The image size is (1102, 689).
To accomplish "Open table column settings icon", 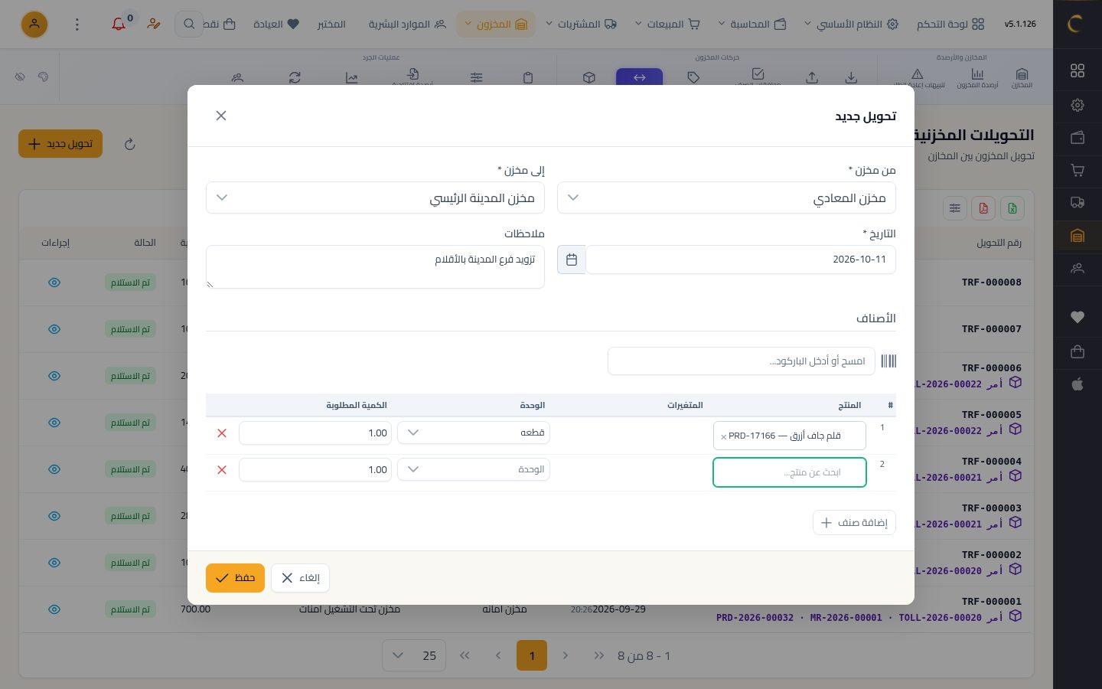I will [955, 208].
